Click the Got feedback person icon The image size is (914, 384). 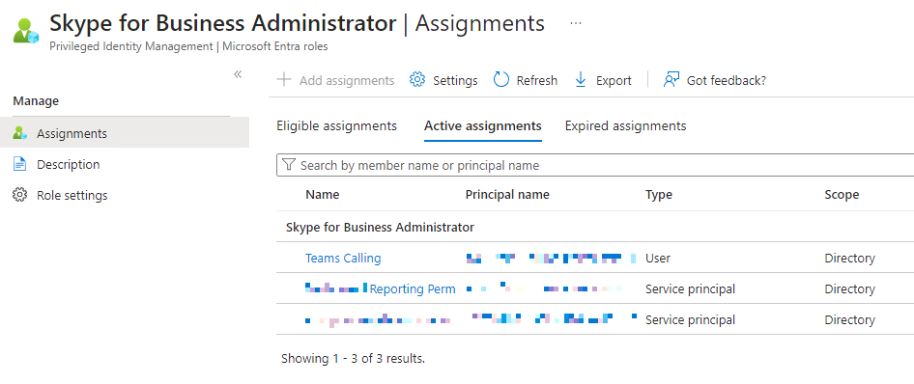point(671,80)
